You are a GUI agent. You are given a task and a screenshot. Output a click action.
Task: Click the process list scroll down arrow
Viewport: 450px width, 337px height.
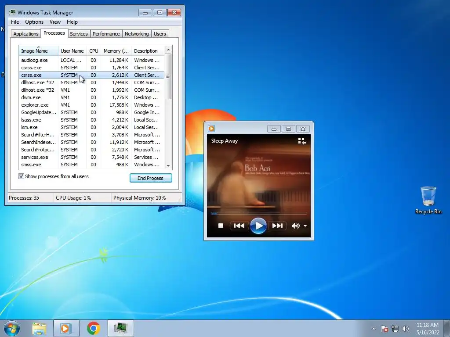tap(168, 165)
